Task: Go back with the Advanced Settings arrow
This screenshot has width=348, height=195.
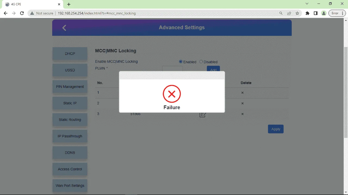Action: point(64,28)
